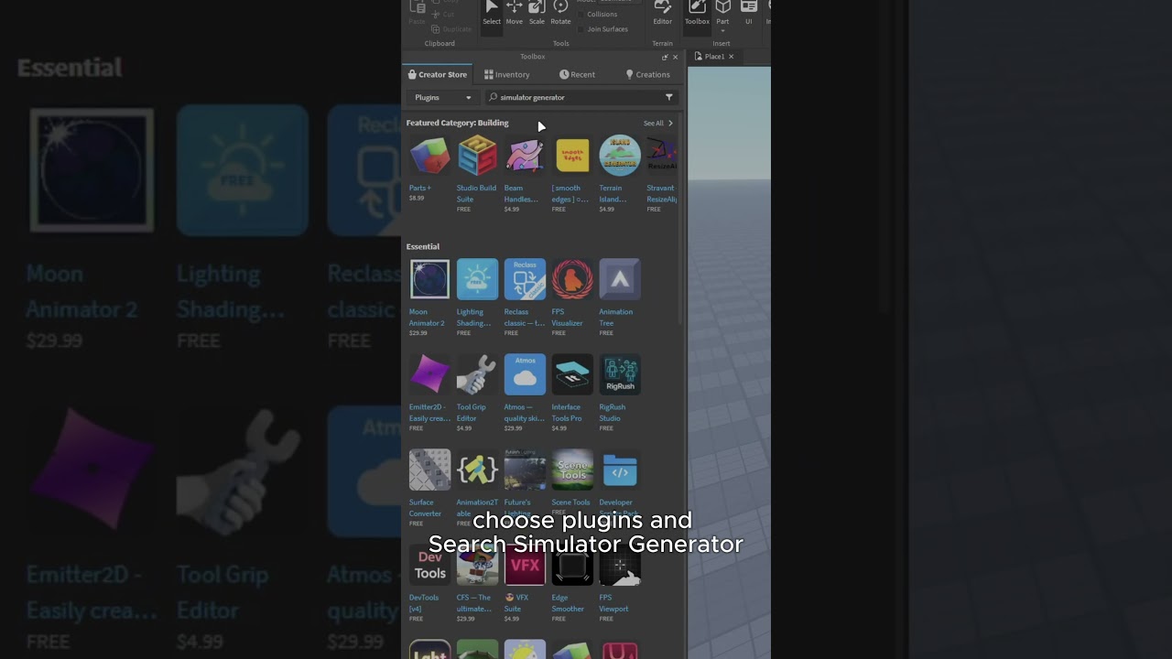
Task: Open the Reclass classic plugin icon
Action: pos(525,279)
